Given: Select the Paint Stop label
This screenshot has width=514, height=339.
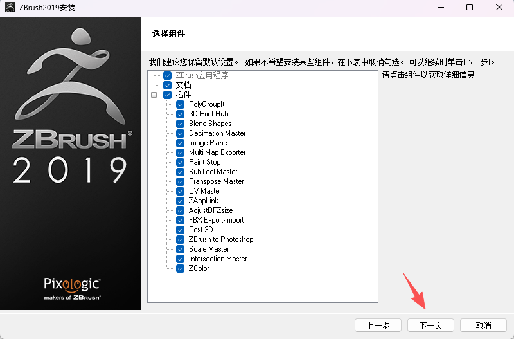Looking at the screenshot, I should [x=205, y=162].
